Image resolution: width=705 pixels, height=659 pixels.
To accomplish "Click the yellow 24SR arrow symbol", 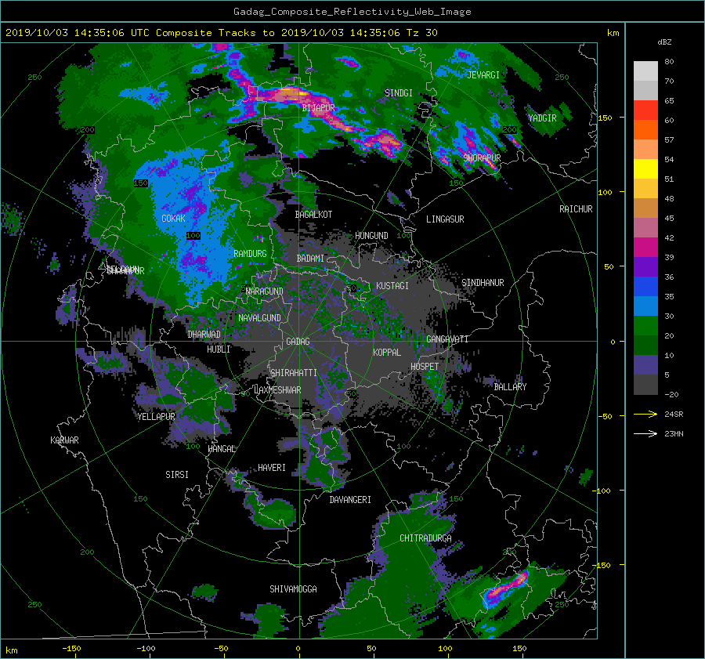I will [645, 414].
